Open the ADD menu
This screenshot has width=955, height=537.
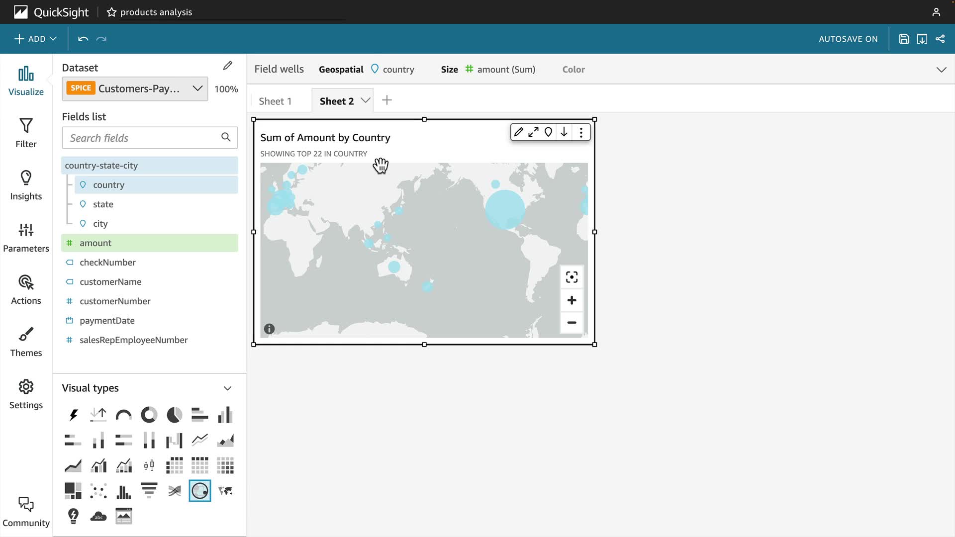point(35,39)
